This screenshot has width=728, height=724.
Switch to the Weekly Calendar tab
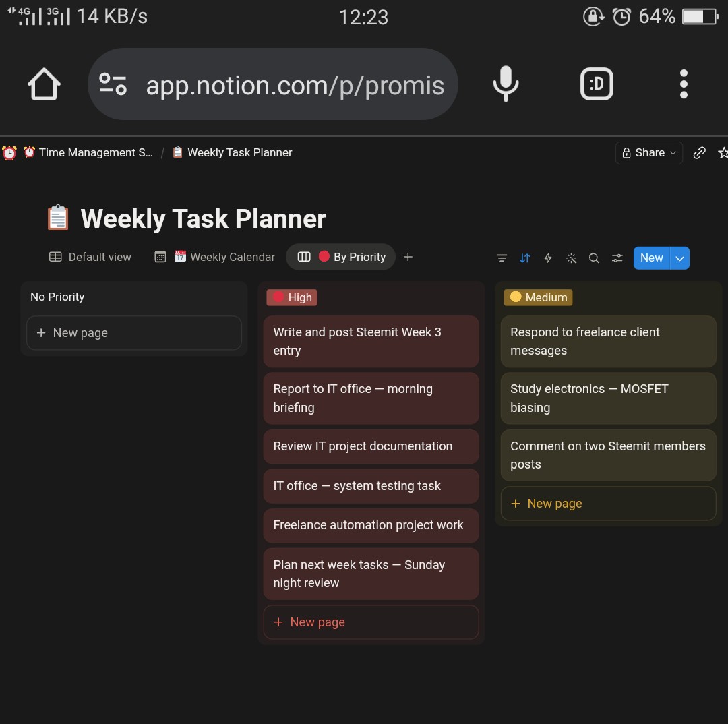(215, 257)
